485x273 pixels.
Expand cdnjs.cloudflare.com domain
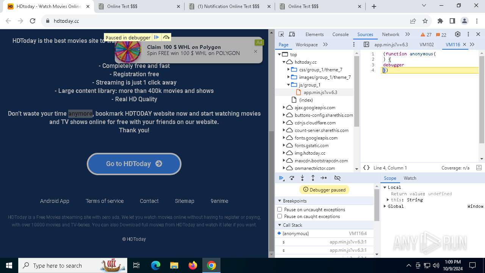point(284,122)
